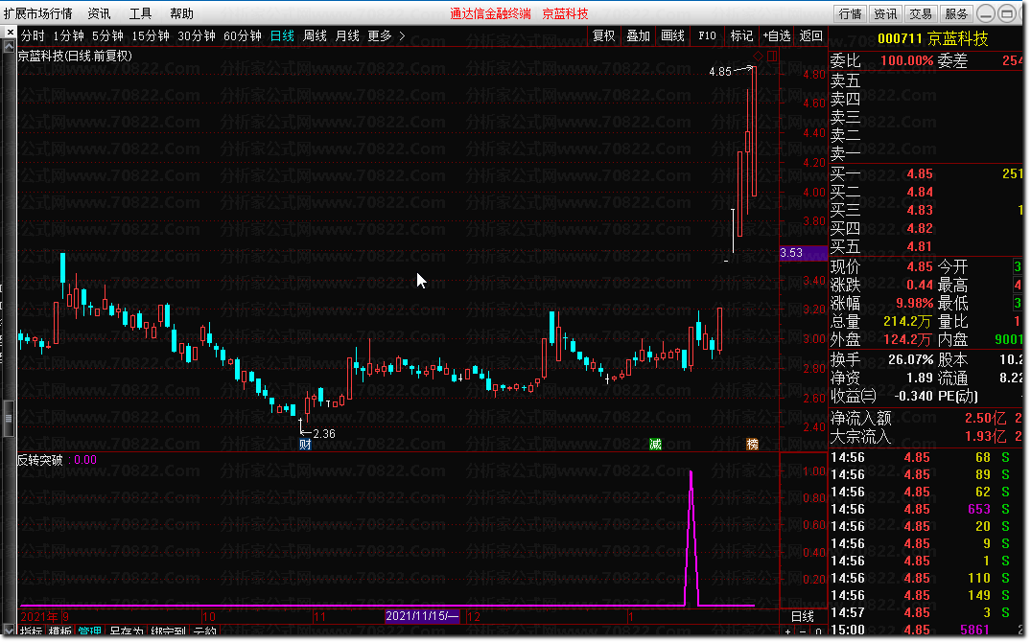This screenshot has width=1031, height=642.
Task: Click the 资讯 button next to 行情
Action: [x=885, y=13]
